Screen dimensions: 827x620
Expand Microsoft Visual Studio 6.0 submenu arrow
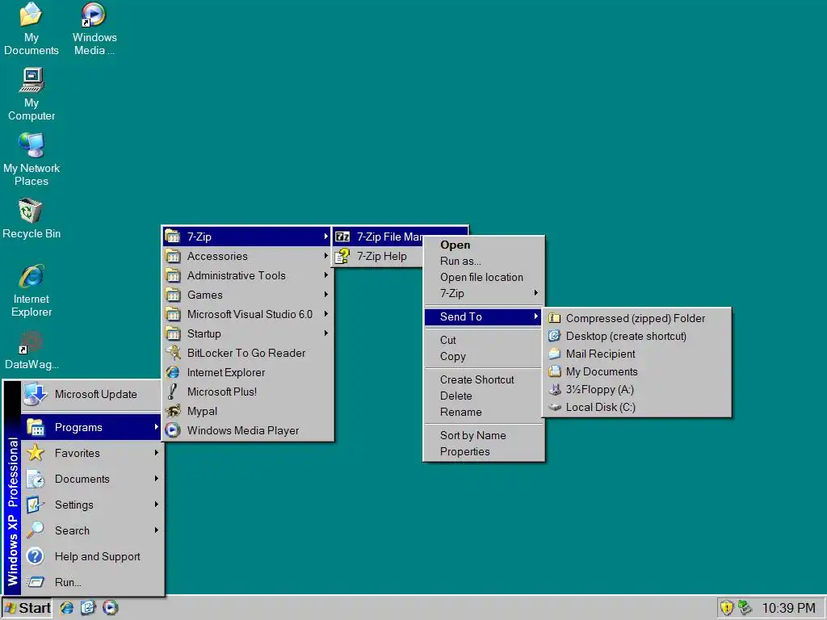326,314
